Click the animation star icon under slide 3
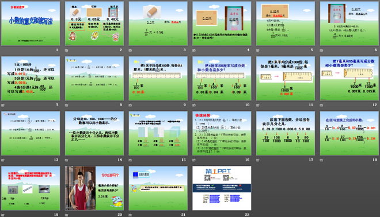The height and width of the screenshot is (217, 380). tap(130, 51)
